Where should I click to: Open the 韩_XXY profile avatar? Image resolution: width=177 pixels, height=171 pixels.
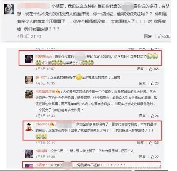tap(29, 80)
